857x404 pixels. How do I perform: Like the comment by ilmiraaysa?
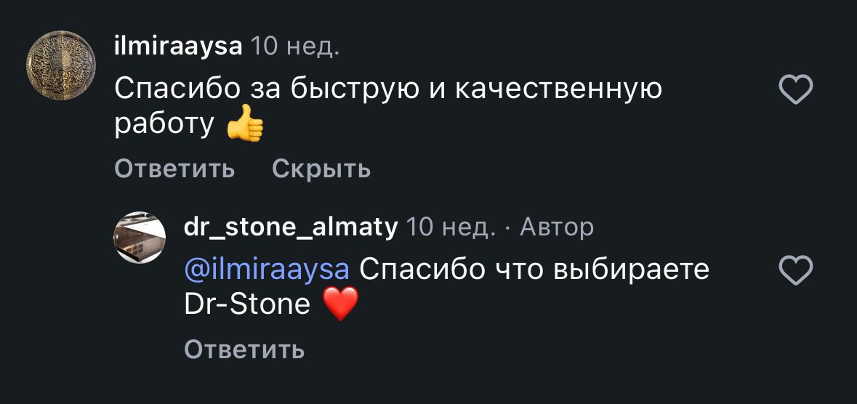(795, 91)
